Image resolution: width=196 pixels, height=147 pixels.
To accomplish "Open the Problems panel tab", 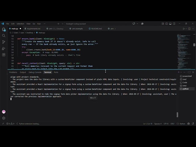I will pos(13,72).
